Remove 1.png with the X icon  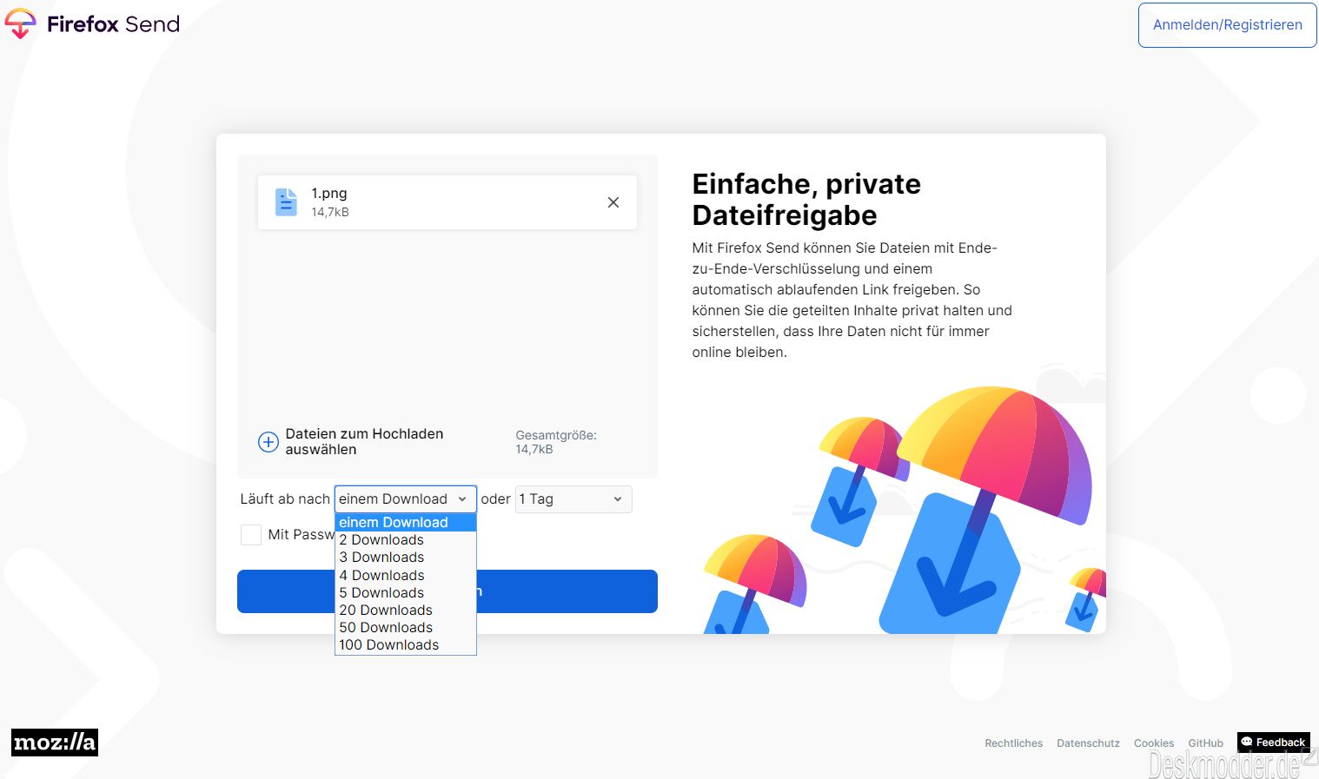pyautogui.click(x=613, y=202)
